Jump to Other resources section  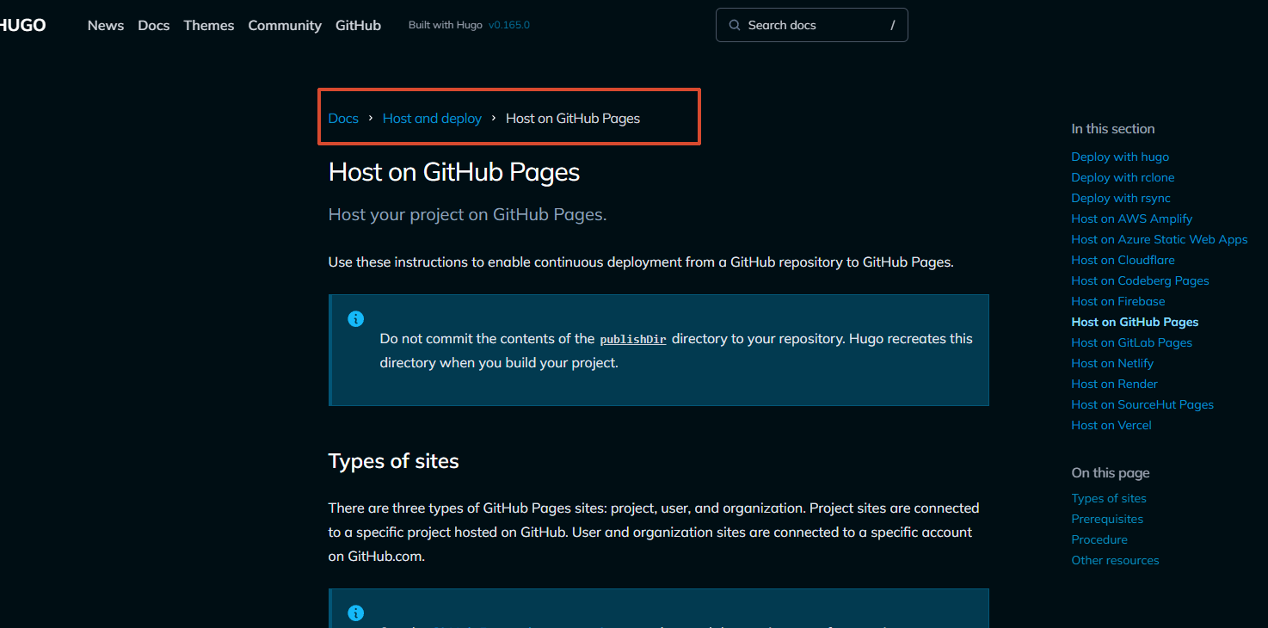(1115, 560)
